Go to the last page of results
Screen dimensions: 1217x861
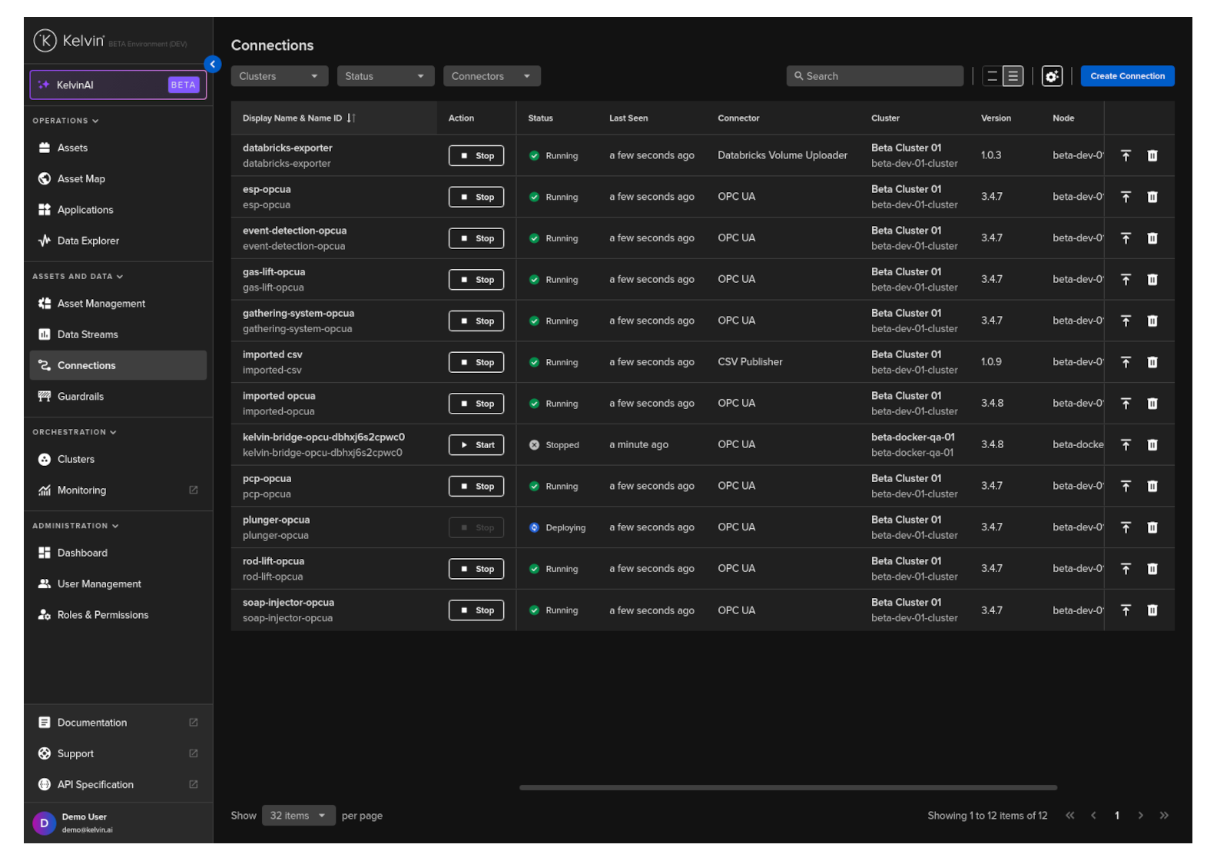[1164, 816]
